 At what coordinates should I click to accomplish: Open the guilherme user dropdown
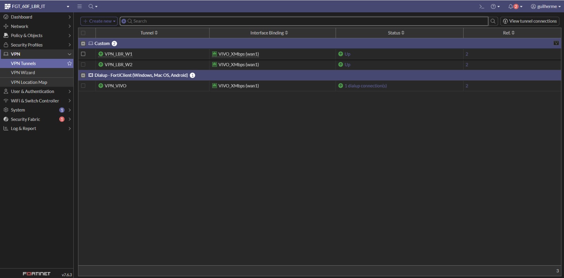(545, 6)
